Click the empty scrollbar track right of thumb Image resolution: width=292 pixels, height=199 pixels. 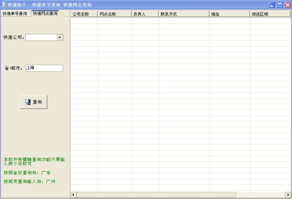pos(260,195)
